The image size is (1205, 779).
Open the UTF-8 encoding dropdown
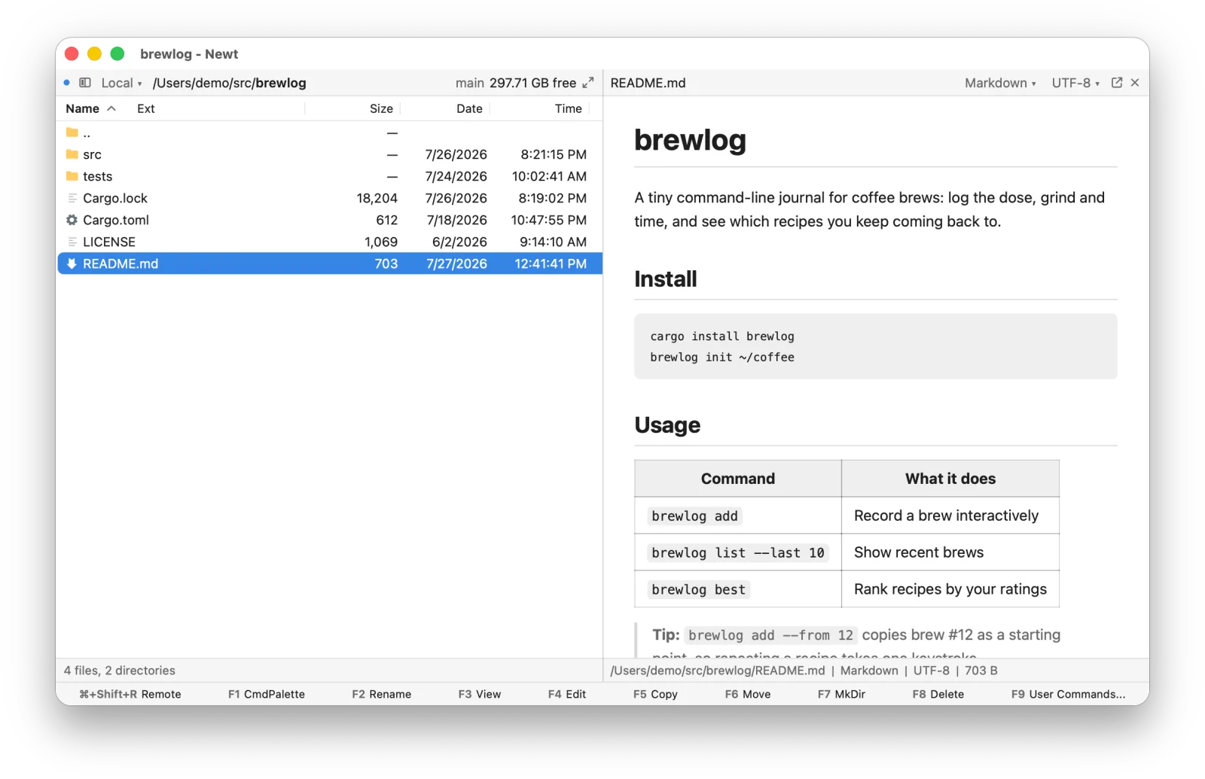(x=1075, y=83)
